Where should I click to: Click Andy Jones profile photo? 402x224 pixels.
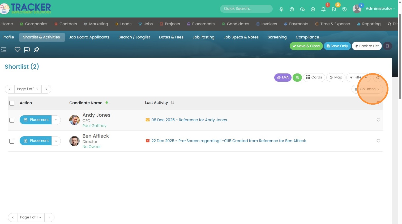pos(74,120)
